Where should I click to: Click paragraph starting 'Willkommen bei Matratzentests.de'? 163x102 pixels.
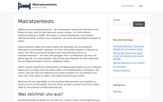point(59,35)
